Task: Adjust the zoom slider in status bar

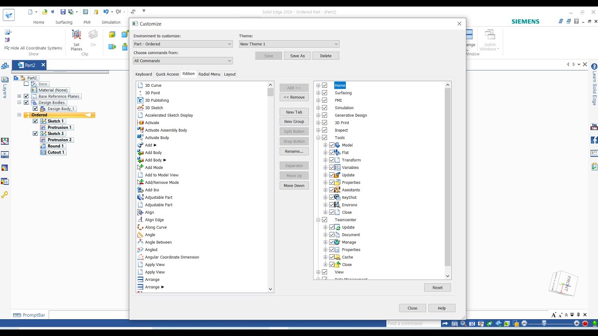Action: pos(544,323)
